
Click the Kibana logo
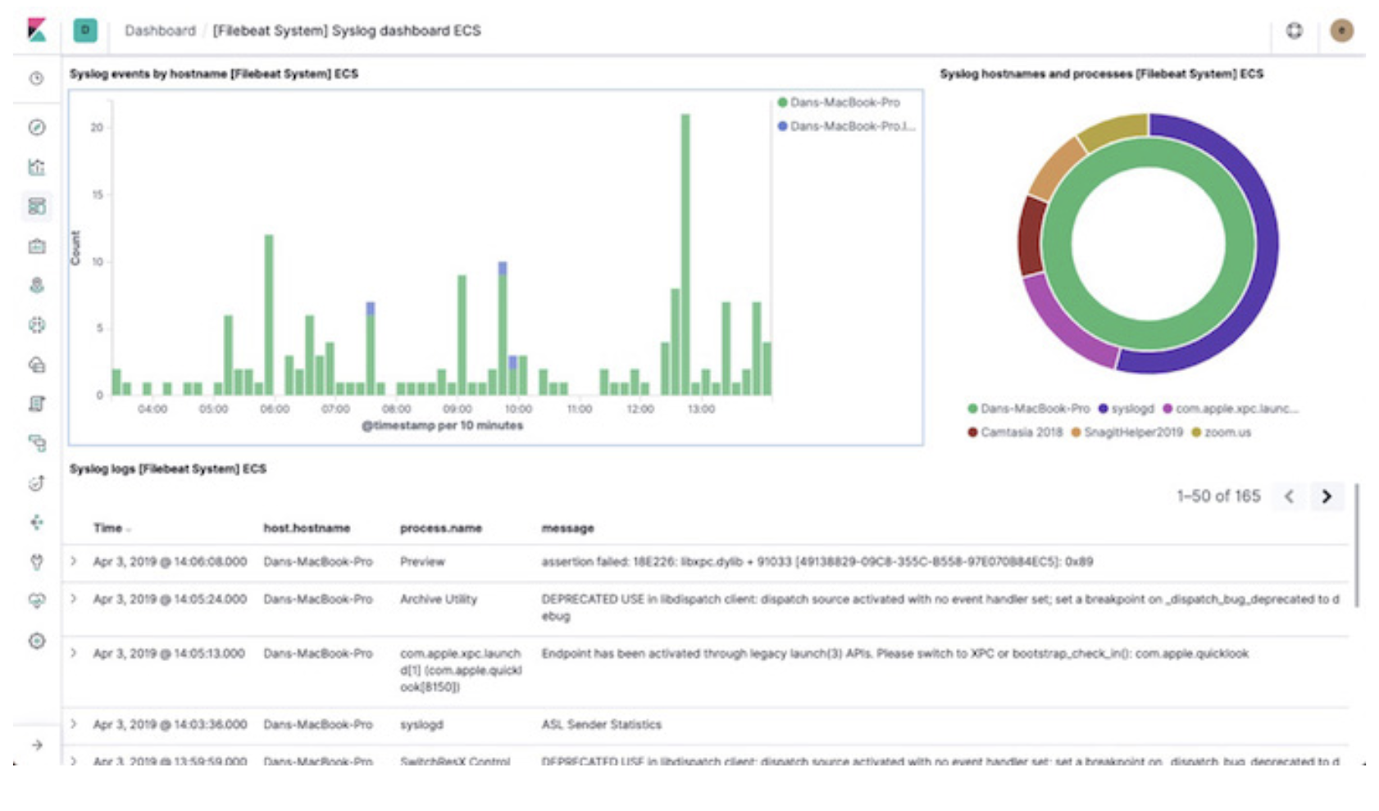(x=37, y=30)
